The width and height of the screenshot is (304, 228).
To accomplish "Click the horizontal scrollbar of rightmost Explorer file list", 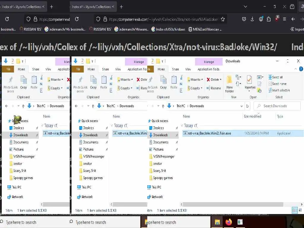I will [x=233, y=204].
